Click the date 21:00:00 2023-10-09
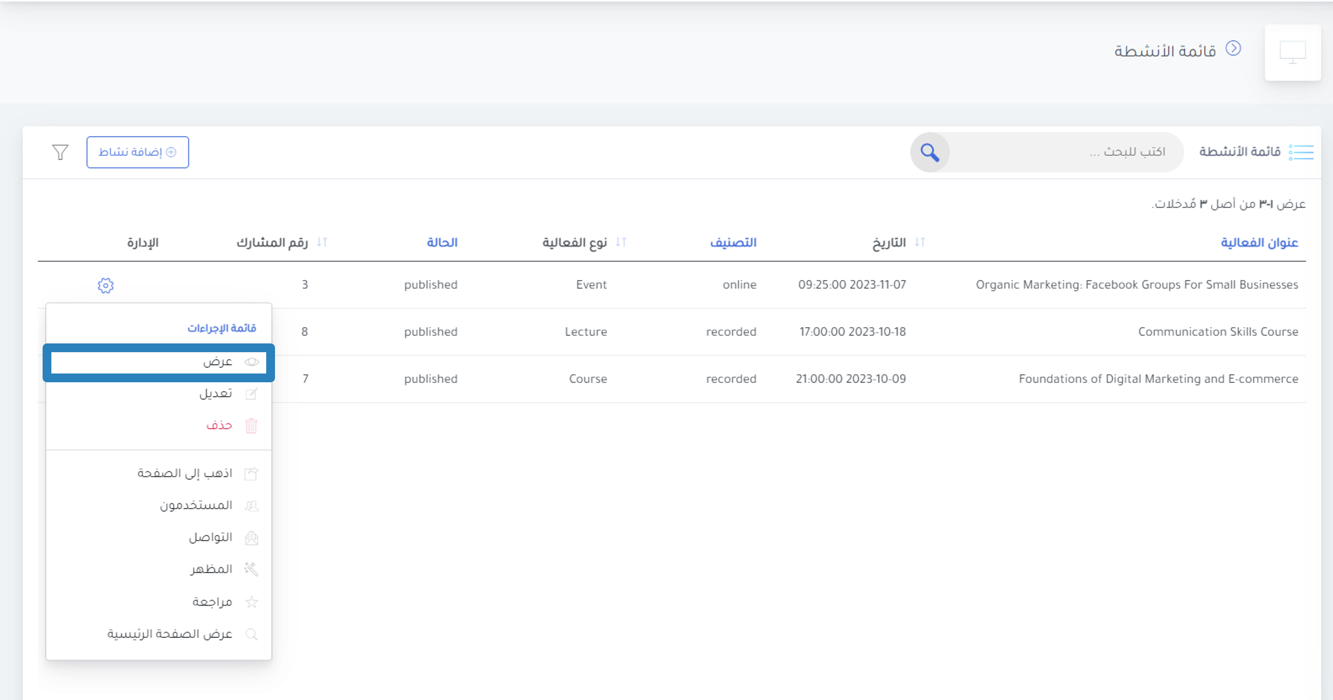This screenshot has width=1333, height=700. (x=851, y=379)
